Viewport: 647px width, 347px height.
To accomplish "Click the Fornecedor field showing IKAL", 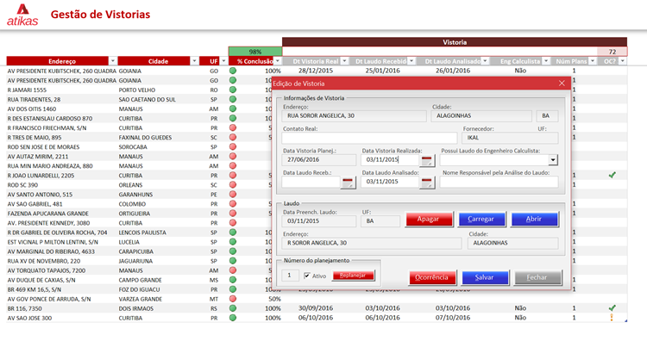I will tap(510, 138).
